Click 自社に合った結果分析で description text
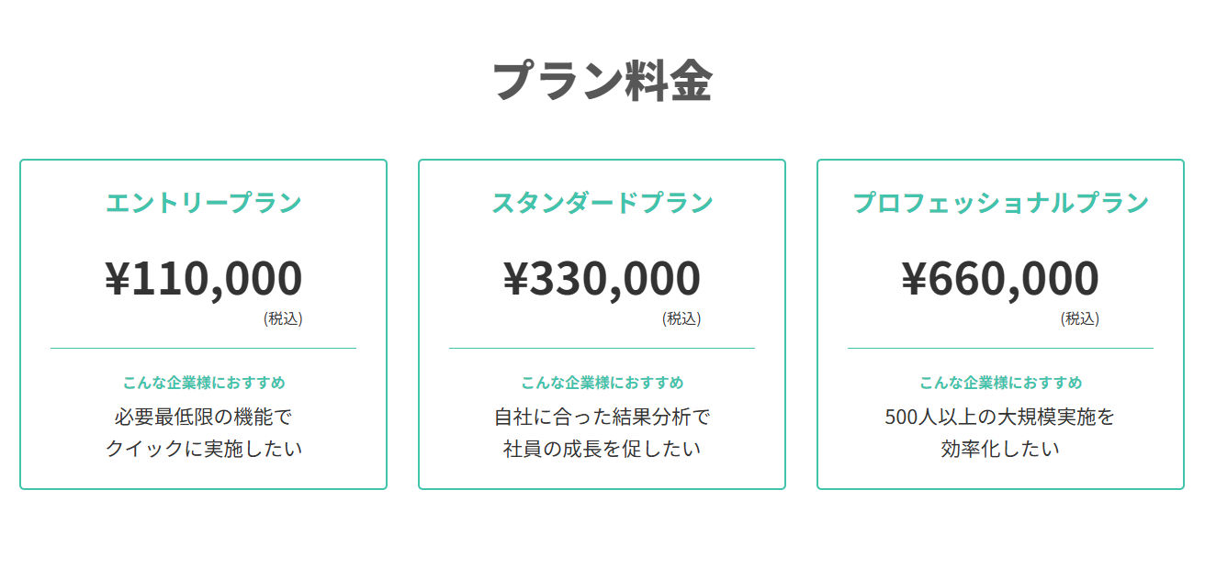 point(602,418)
